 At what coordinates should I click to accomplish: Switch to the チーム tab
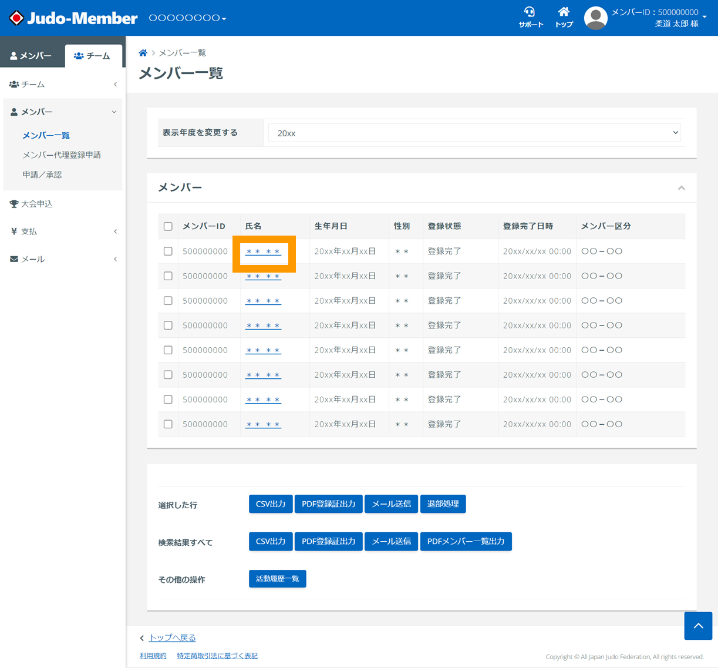pyautogui.click(x=93, y=56)
